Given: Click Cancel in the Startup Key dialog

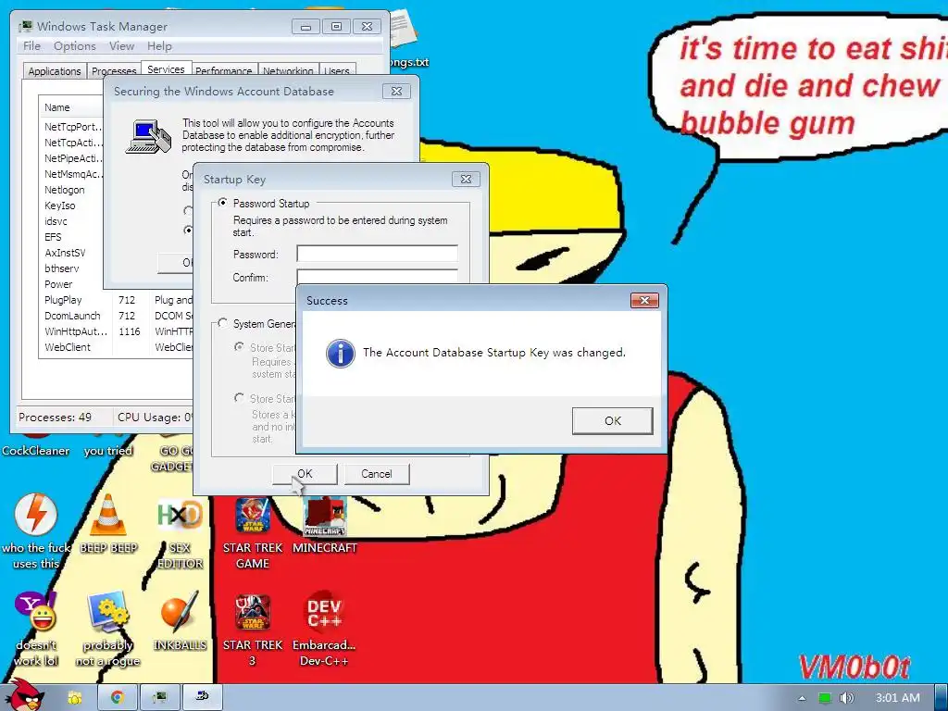Looking at the screenshot, I should point(377,474).
